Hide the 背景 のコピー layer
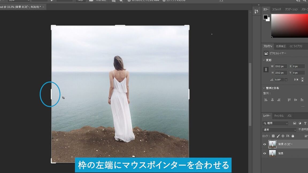 pos(265,144)
